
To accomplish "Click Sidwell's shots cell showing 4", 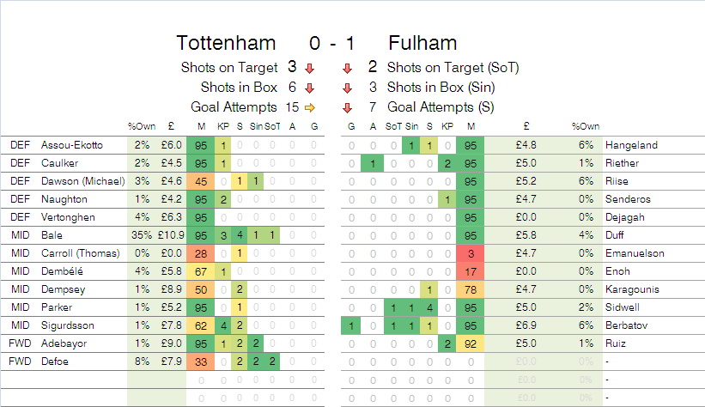I will [429, 307].
